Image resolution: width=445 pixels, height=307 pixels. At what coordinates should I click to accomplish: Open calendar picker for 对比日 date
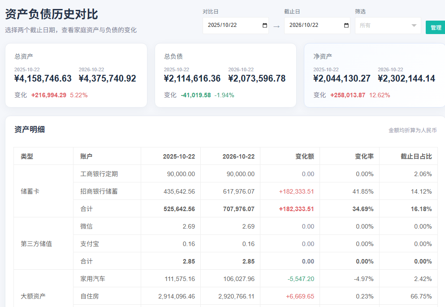pos(265,26)
